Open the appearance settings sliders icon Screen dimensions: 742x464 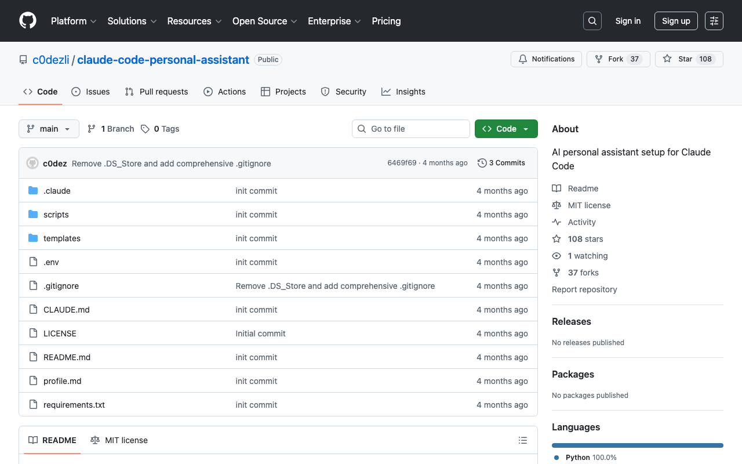pos(714,21)
